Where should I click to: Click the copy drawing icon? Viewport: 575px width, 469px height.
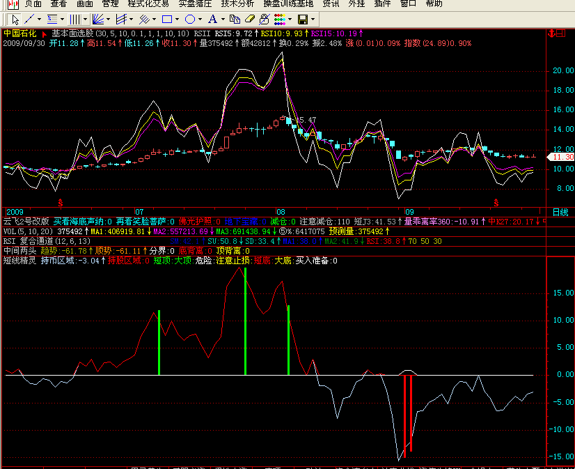(x=233, y=20)
